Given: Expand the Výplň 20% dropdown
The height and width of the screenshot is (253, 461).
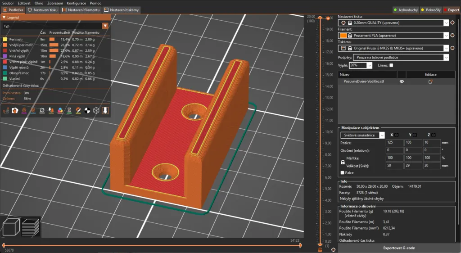Looking at the screenshot, I should (369, 66).
